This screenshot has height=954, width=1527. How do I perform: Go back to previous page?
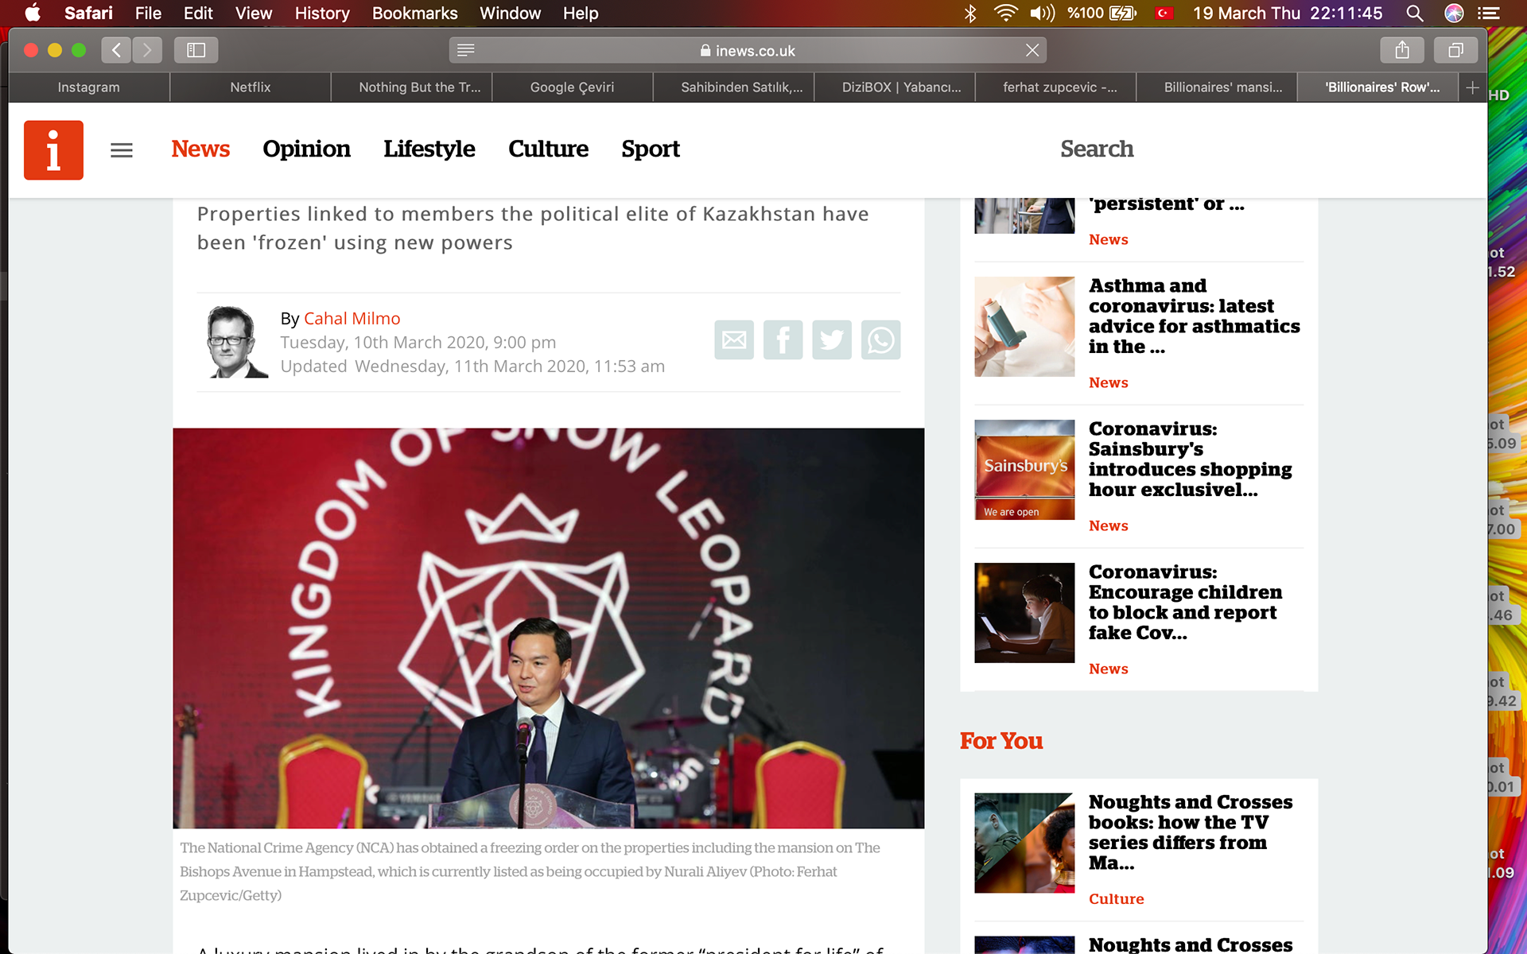[116, 50]
